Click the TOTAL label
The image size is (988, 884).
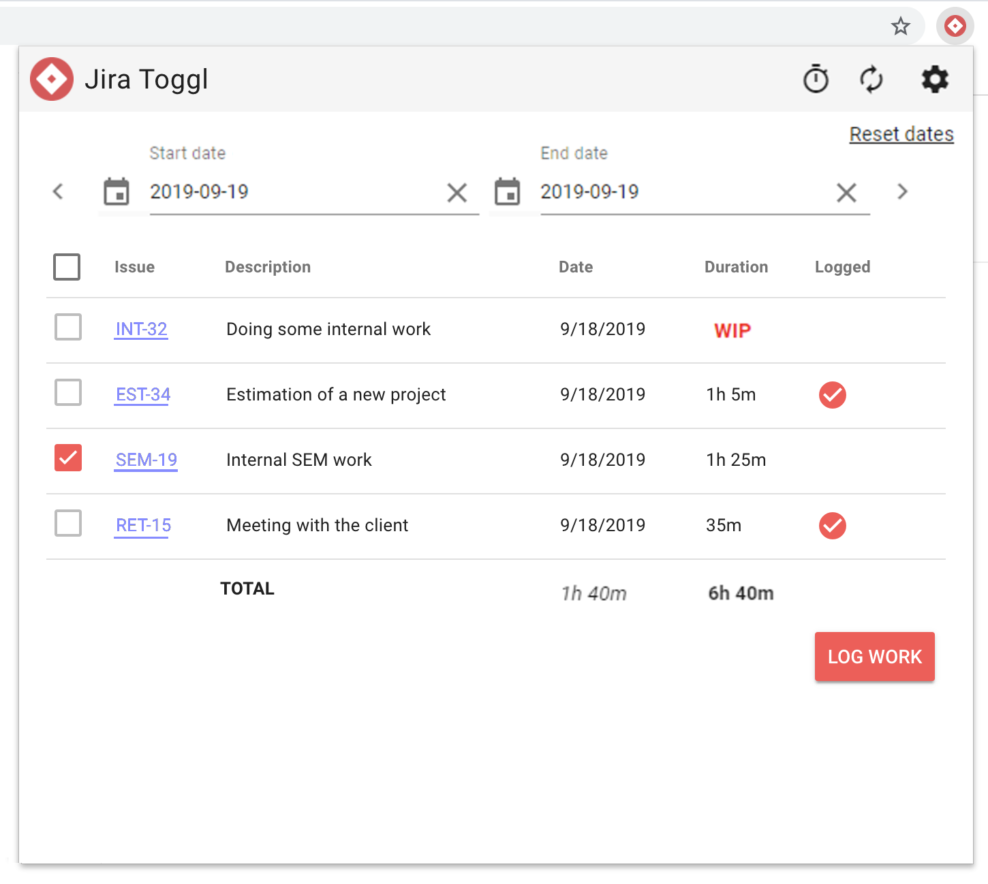tap(247, 588)
